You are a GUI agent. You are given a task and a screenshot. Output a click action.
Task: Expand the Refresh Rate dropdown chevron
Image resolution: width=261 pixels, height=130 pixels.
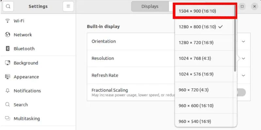coord(243,75)
